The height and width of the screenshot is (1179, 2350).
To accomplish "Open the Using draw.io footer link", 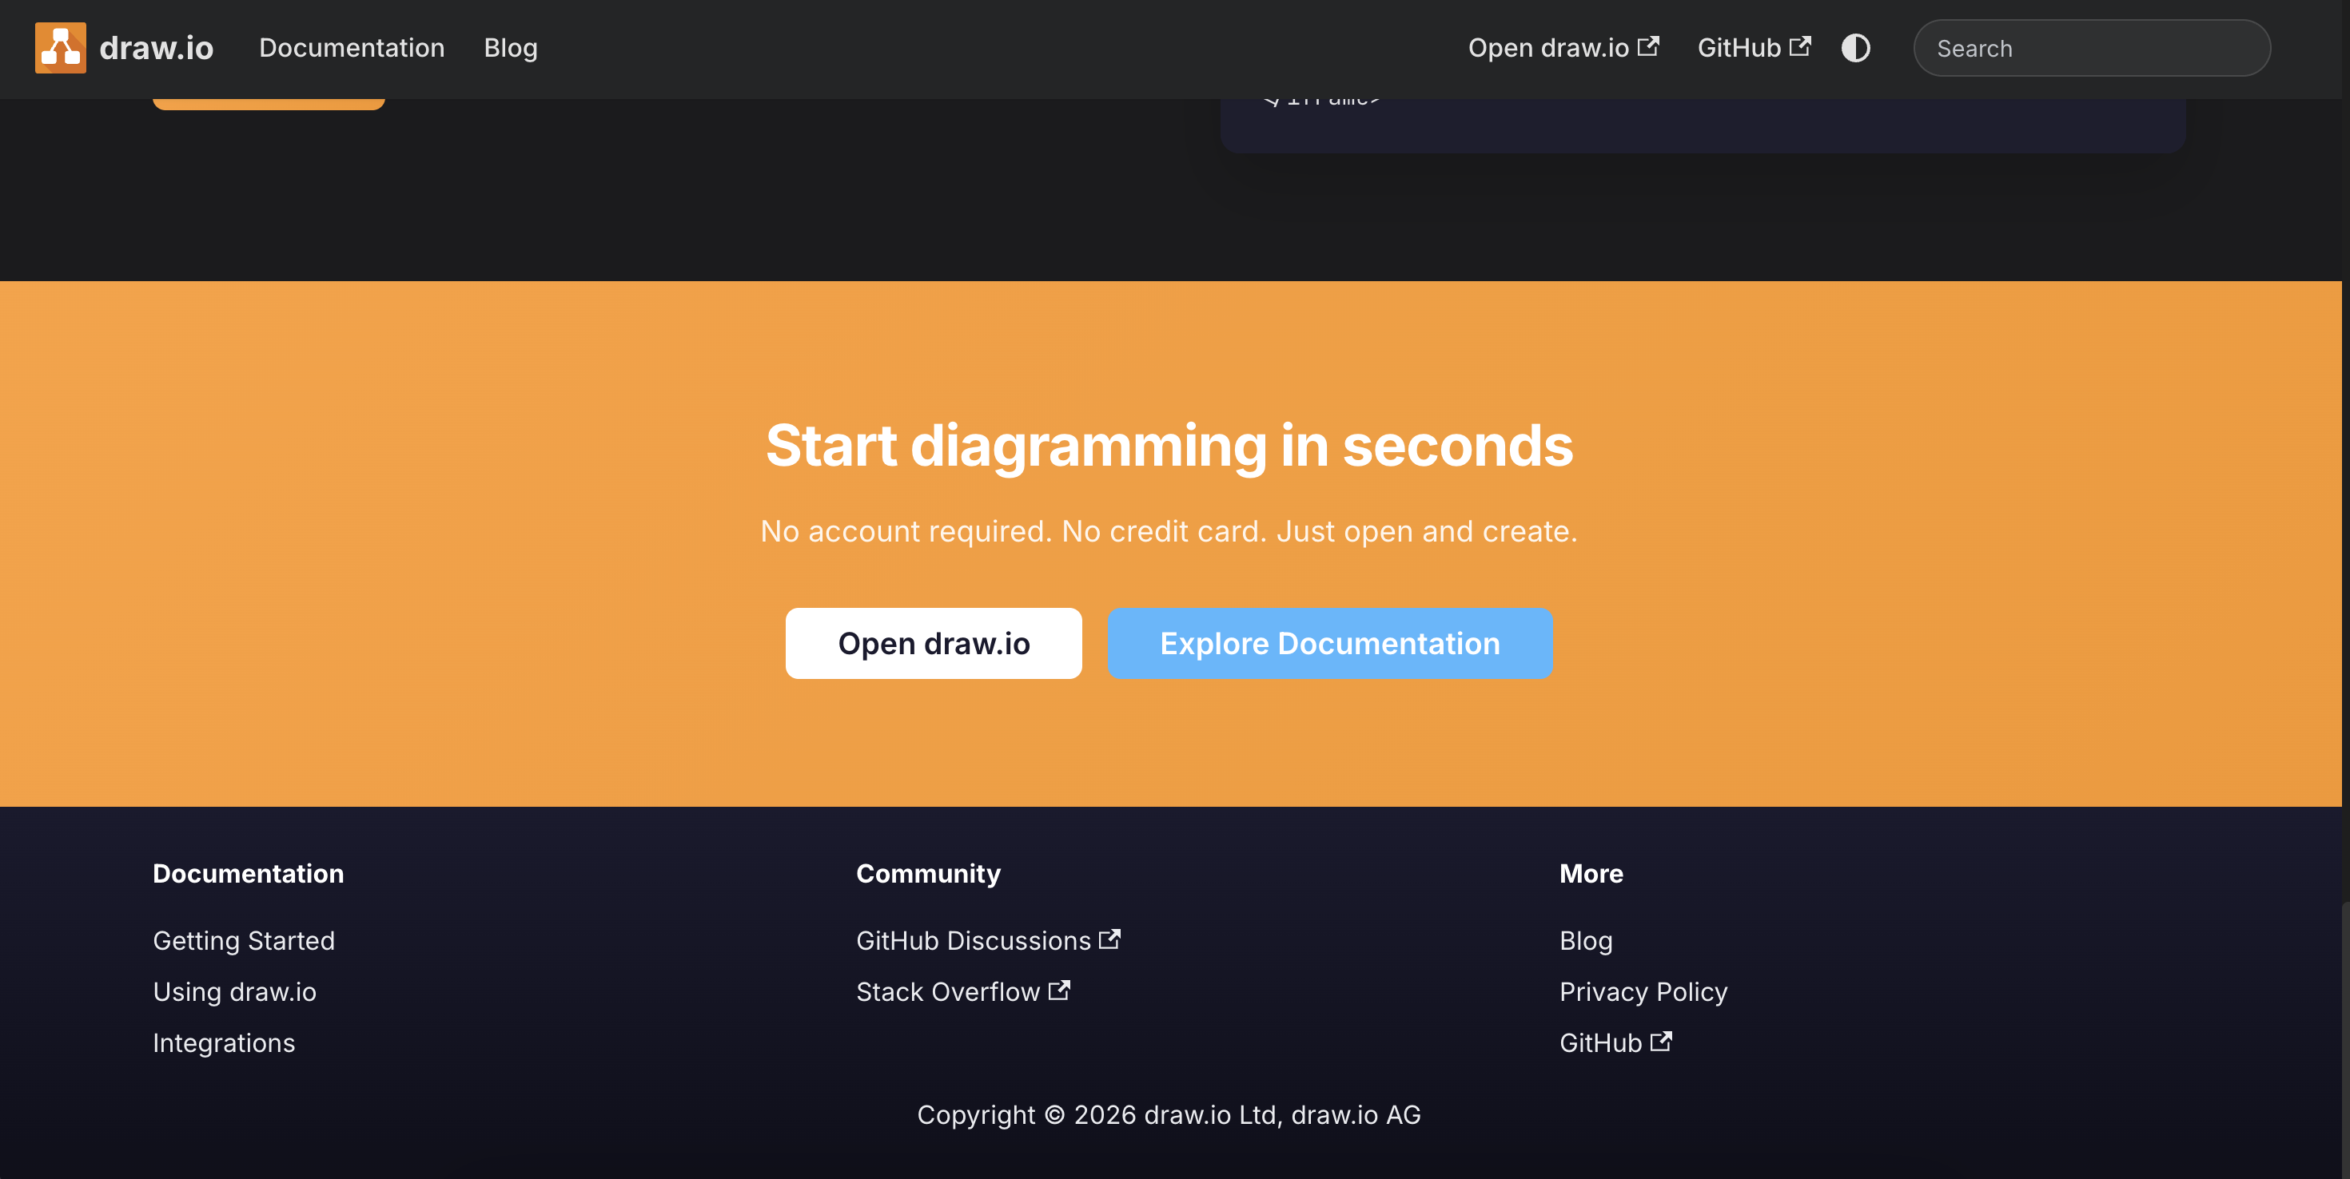I will point(234,991).
